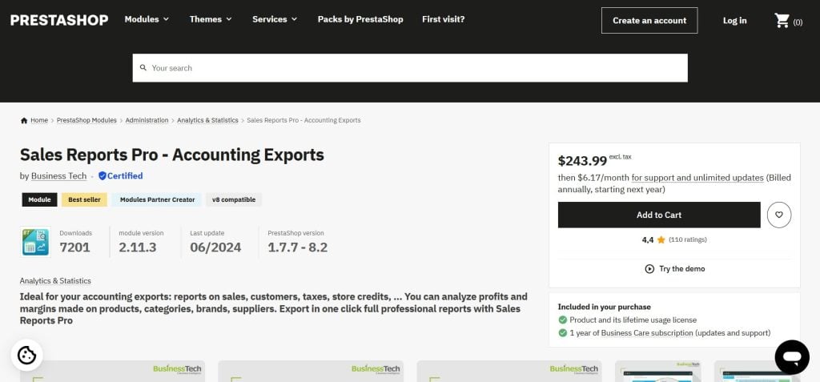Expand the Themes menu
The width and height of the screenshot is (820, 382).
(211, 19)
